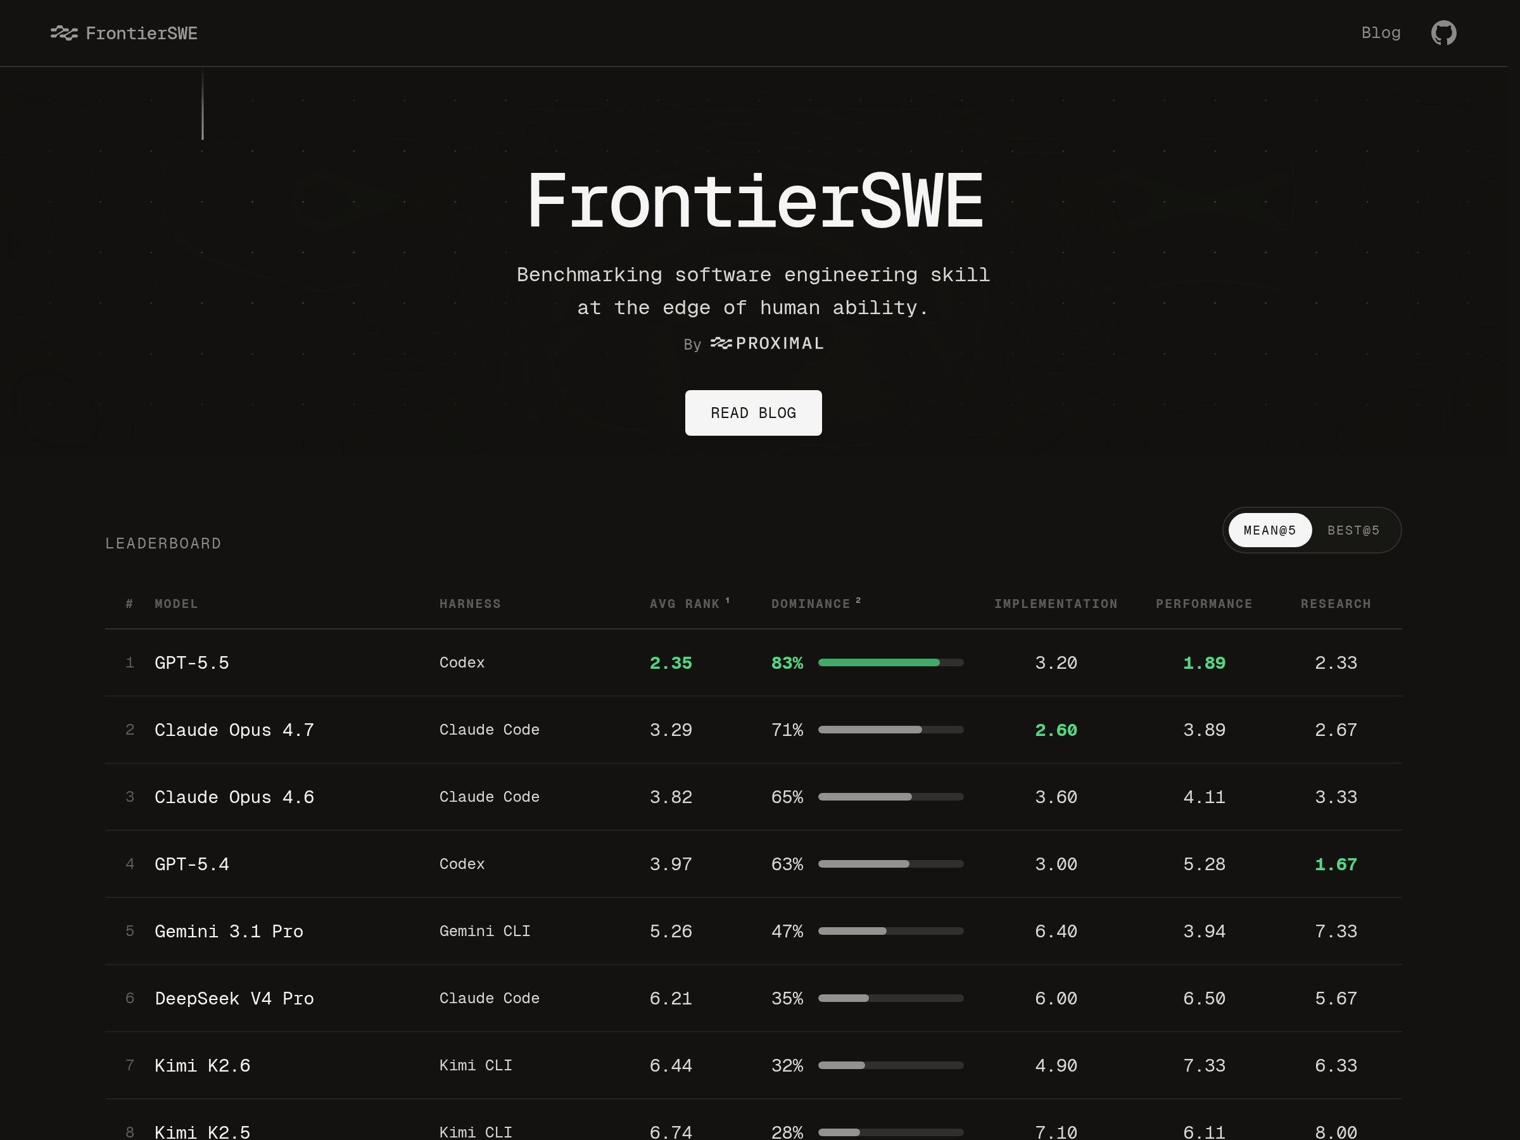Click the 5.26 avg rank value
The width and height of the screenshot is (1520, 1140).
(x=671, y=931)
